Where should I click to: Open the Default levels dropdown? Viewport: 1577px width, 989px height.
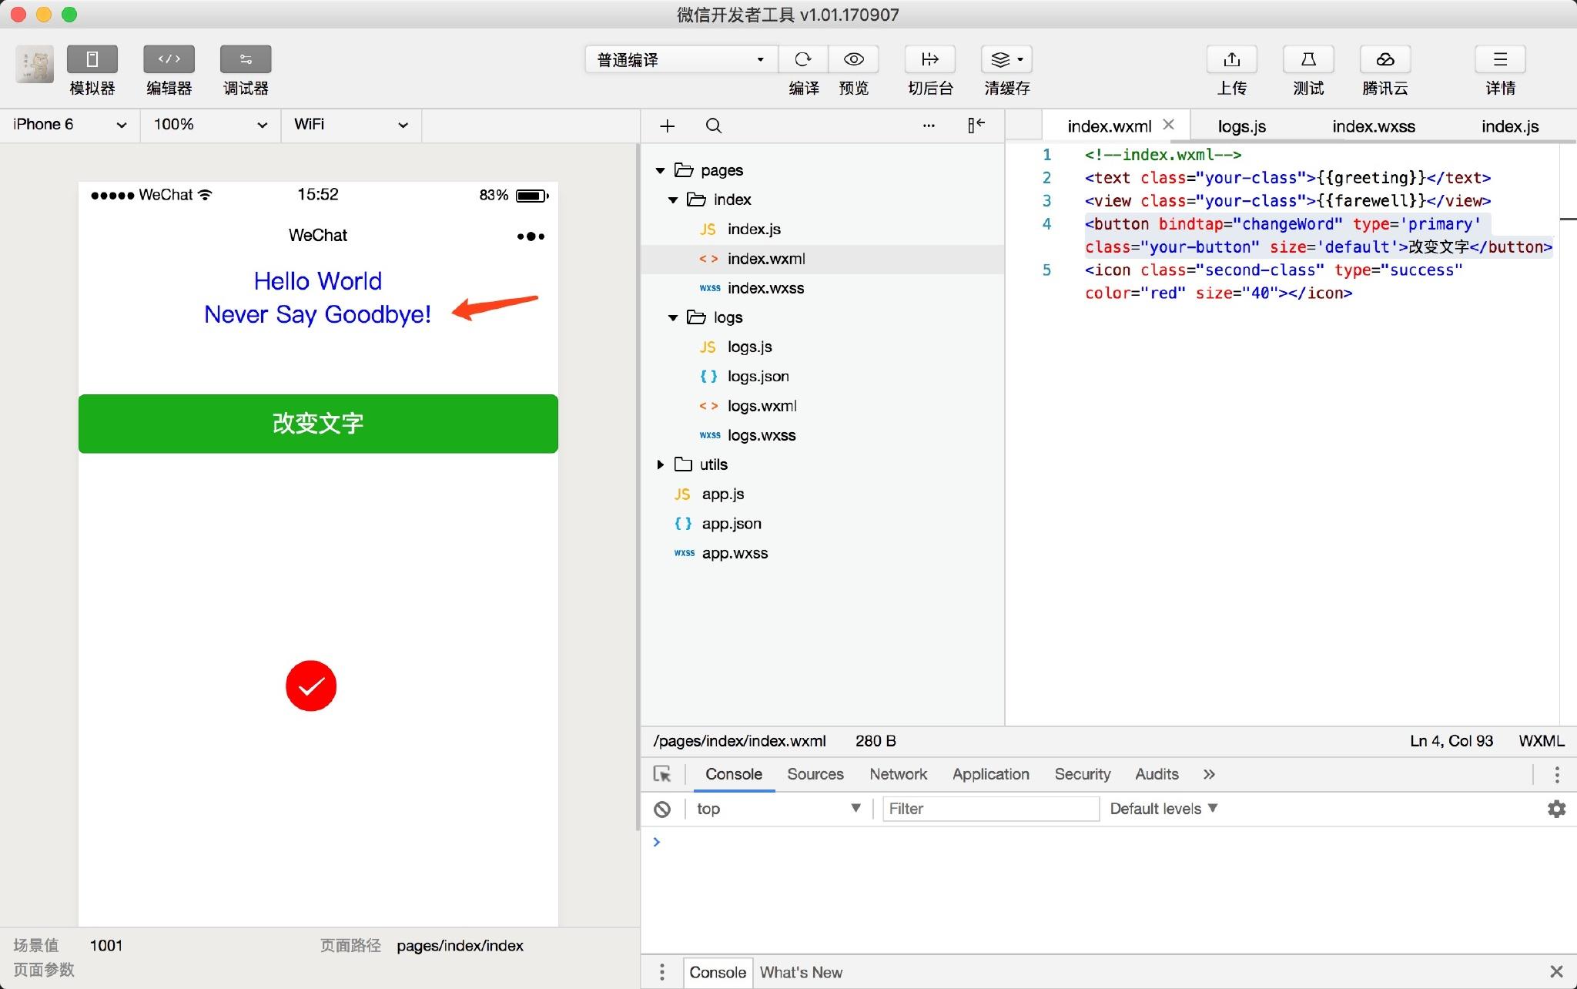point(1163,809)
